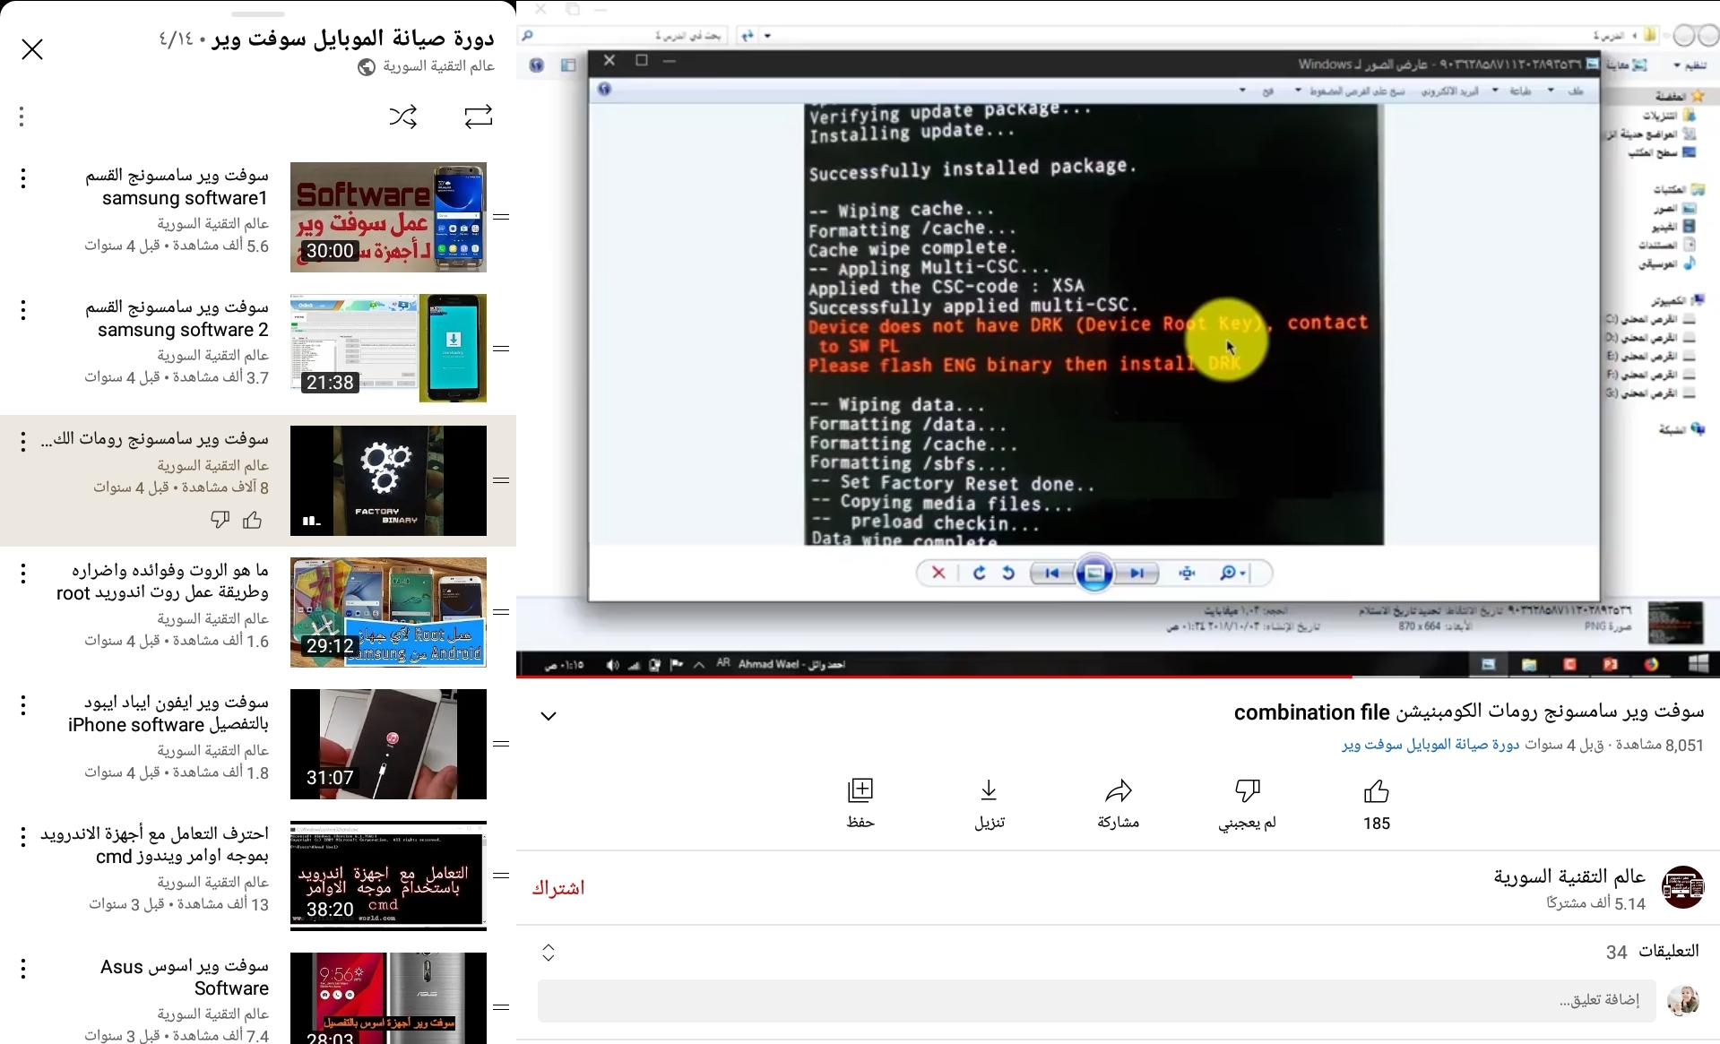Grab reorder handle of Asus Software video
Image resolution: width=1720 pixels, height=1044 pixels.
pyautogui.click(x=501, y=1007)
